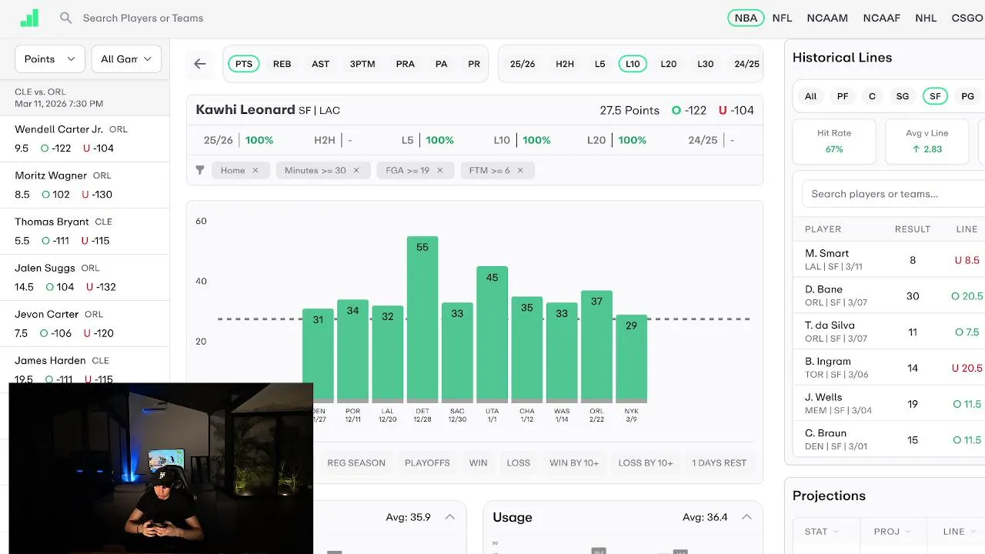Select the L10 range
This screenshot has height=554, width=985.
pyautogui.click(x=633, y=64)
